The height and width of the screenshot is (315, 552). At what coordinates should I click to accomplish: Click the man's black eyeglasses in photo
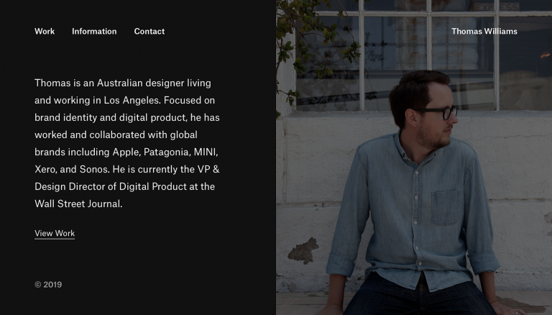[x=438, y=113]
